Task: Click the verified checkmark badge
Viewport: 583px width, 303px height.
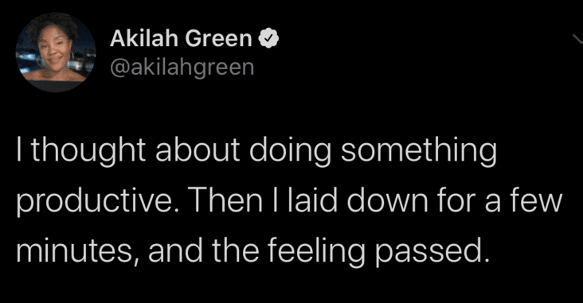Action: (269, 39)
